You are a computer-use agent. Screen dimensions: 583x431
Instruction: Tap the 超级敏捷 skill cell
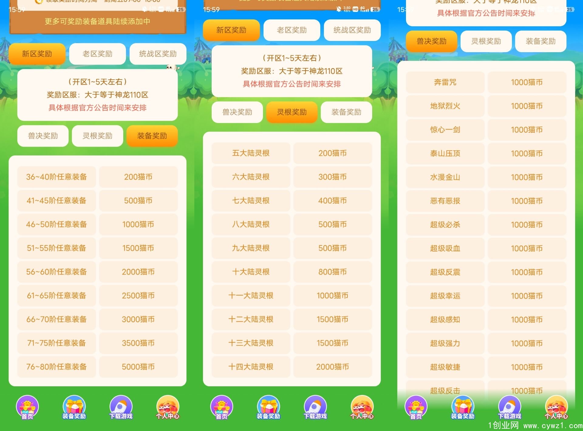445,367
